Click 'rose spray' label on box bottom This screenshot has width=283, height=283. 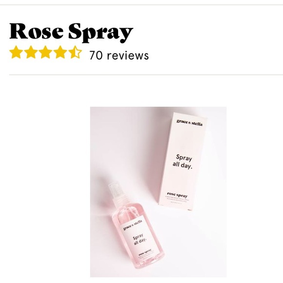(177, 195)
